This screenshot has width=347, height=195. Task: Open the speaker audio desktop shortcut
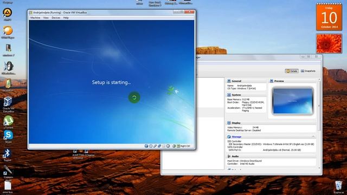pos(9,68)
